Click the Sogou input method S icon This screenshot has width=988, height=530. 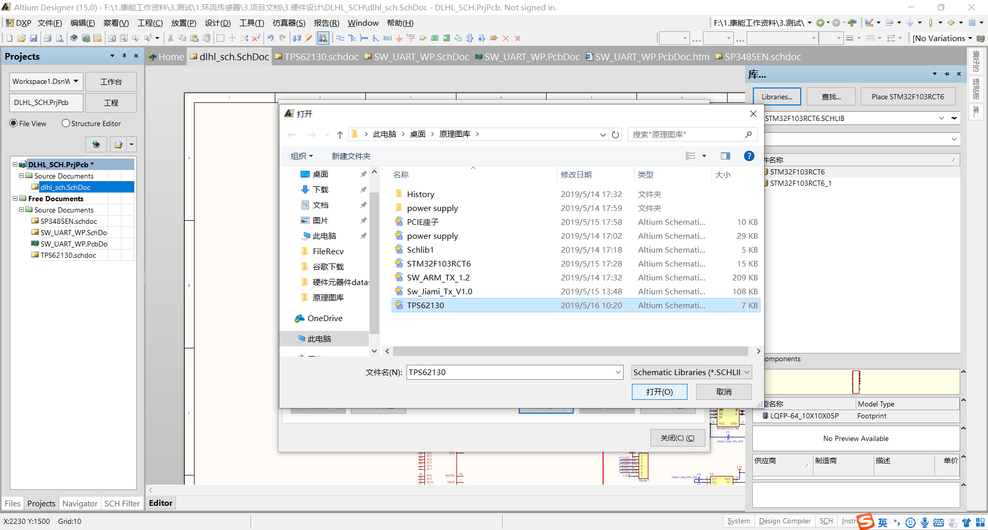866,521
